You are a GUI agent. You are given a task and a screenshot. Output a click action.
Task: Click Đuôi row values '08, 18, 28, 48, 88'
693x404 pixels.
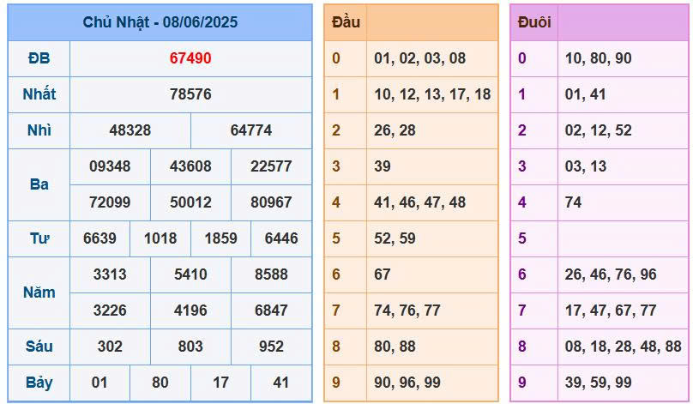(624, 347)
